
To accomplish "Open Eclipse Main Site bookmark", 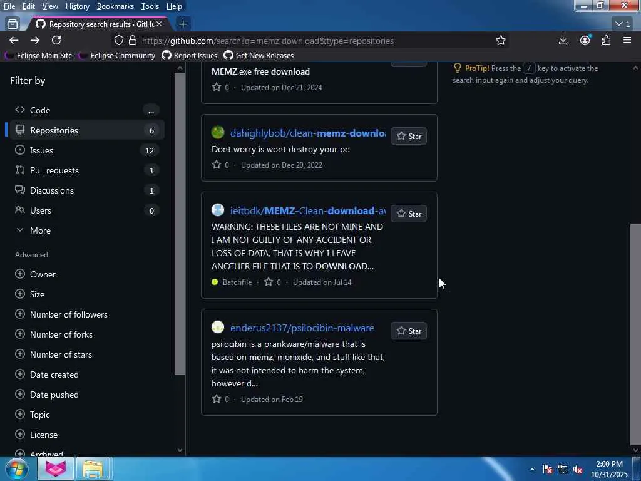I will 39,55.
